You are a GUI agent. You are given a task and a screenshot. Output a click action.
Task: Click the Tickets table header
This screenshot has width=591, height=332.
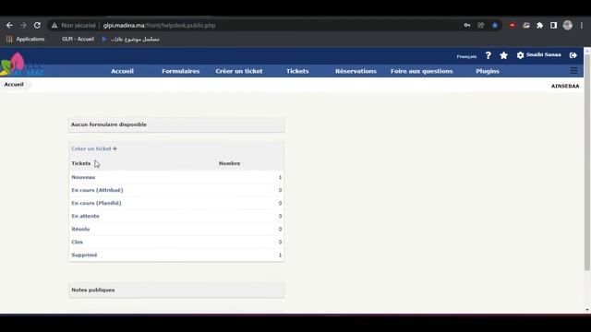[81, 163]
